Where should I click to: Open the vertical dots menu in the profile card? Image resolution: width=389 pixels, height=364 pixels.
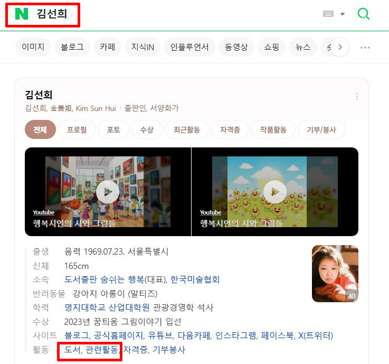tap(357, 96)
